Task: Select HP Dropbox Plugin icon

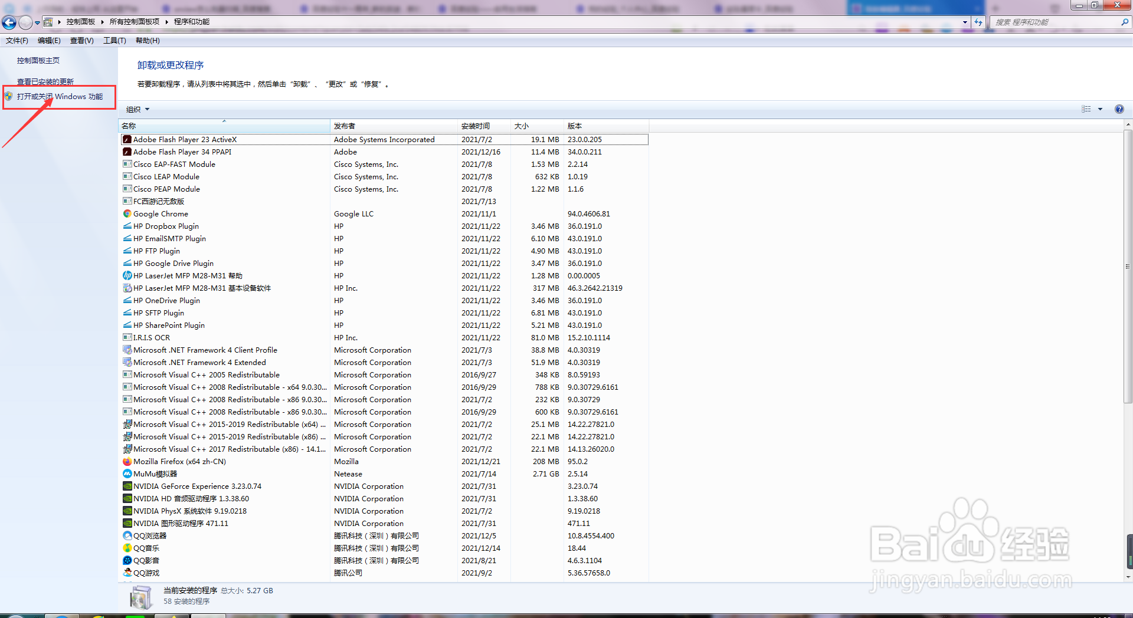Action: pos(127,226)
